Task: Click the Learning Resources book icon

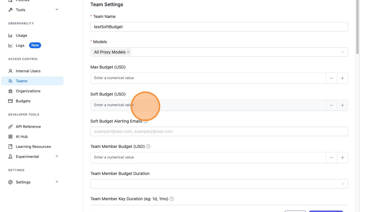Action: coord(11,147)
